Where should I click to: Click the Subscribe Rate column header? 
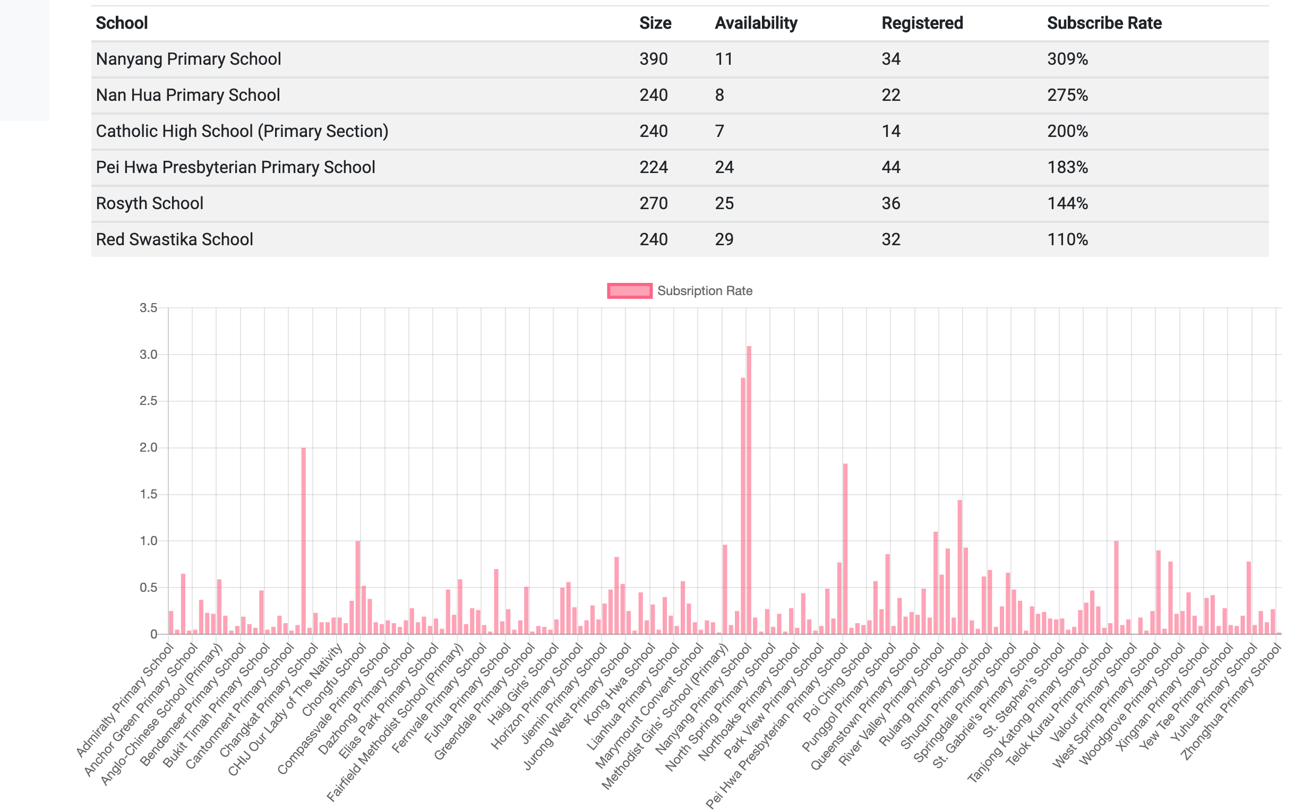point(1104,23)
